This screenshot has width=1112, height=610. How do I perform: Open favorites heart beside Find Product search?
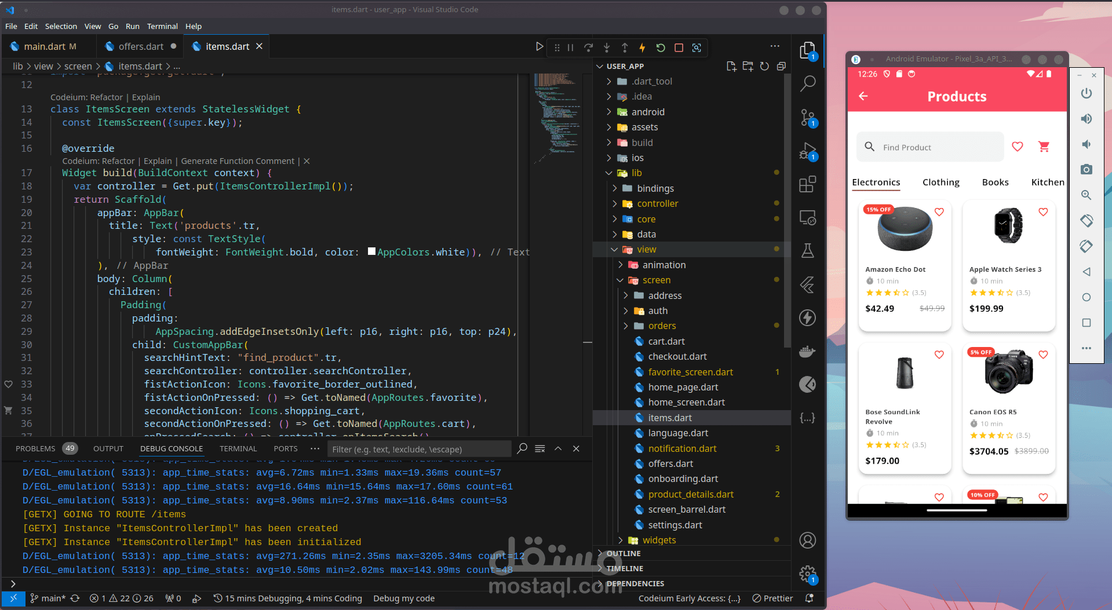point(1018,147)
